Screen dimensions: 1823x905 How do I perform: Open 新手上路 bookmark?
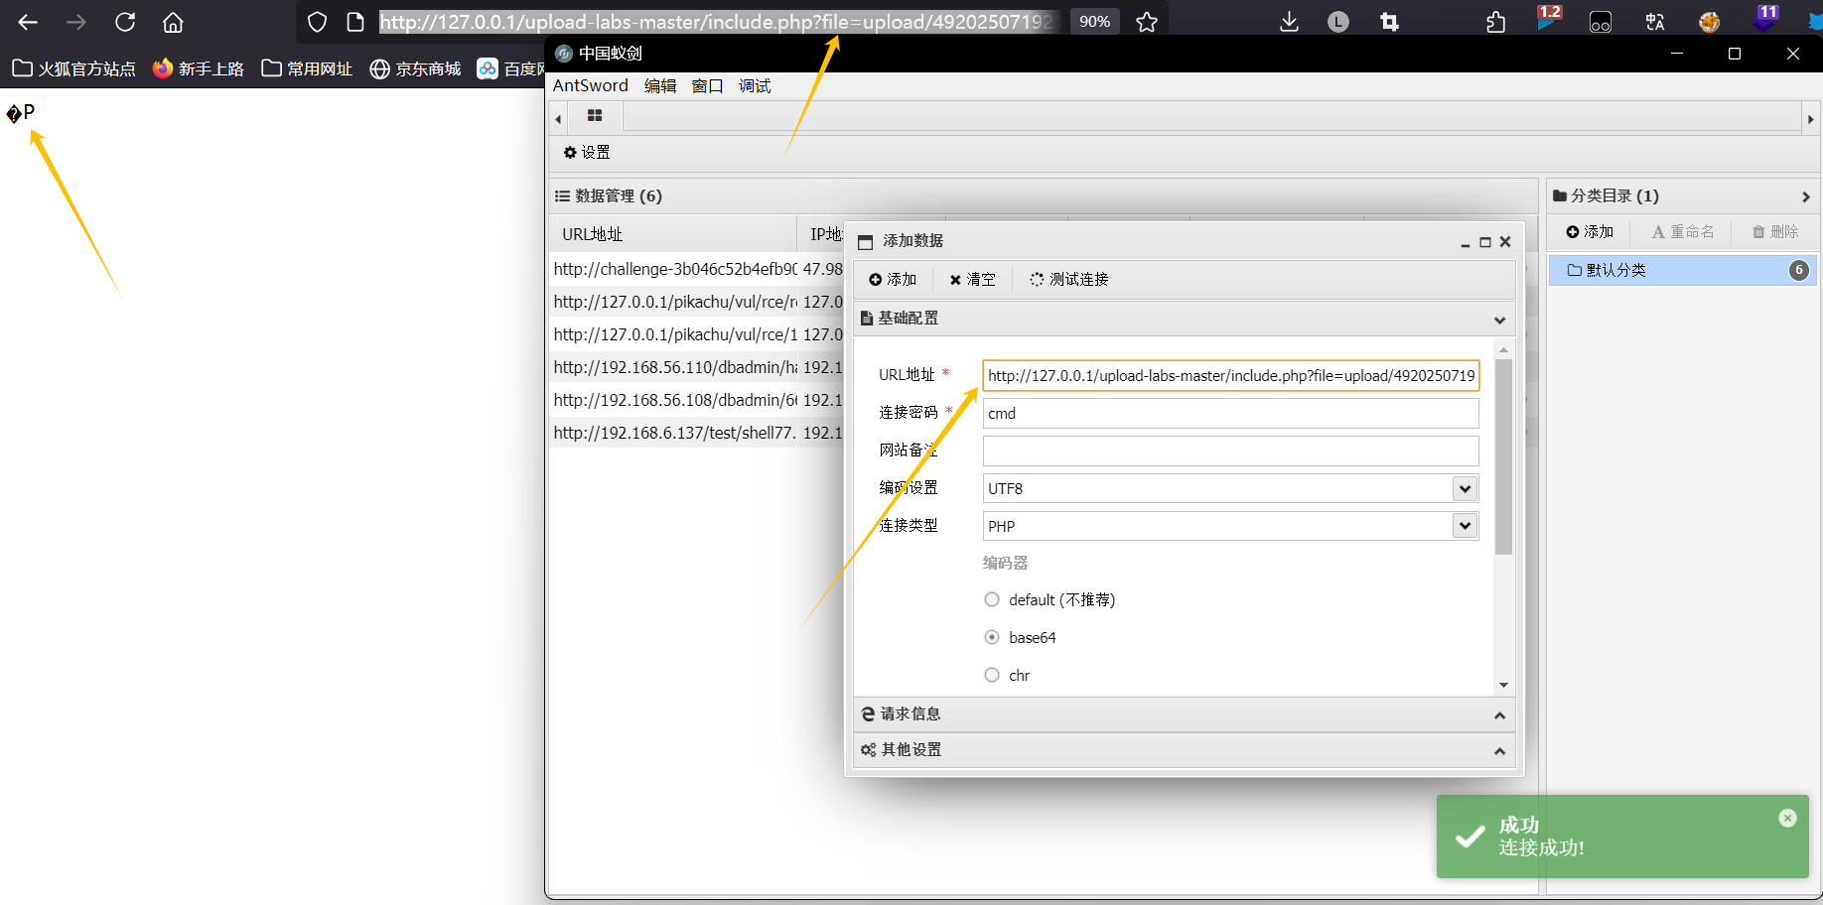pos(199,68)
